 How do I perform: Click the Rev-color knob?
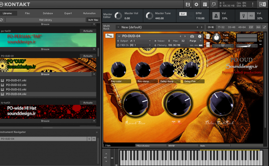tap(118, 69)
